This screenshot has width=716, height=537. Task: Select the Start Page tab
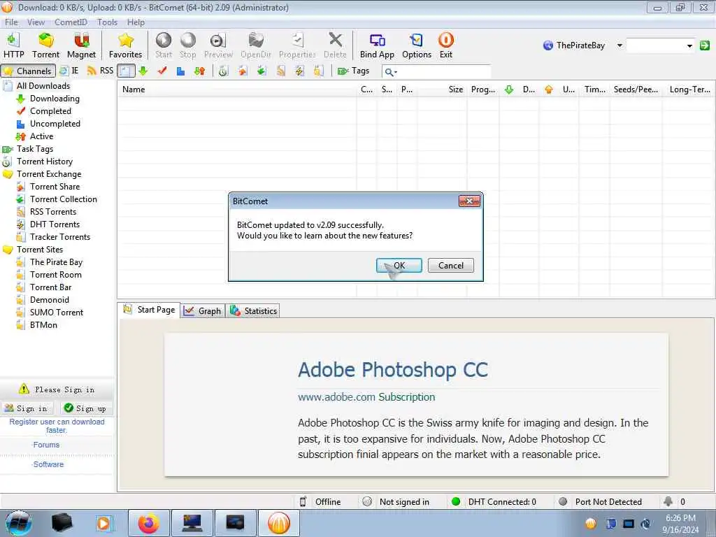point(149,310)
